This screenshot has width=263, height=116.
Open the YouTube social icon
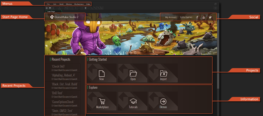pyautogui.click(x=204, y=17)
